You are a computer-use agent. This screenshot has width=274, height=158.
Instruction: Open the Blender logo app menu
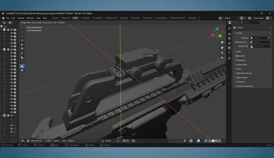[3, 18]
